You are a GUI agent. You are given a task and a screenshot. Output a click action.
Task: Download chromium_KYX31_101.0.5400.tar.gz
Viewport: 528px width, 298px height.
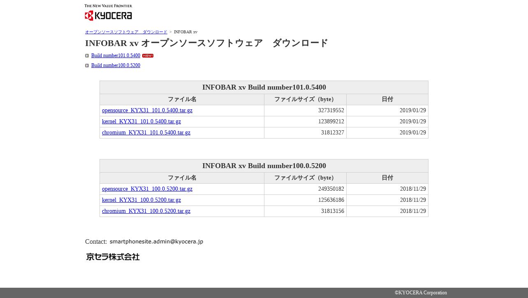pyautogui.click(x=146, y=133)
